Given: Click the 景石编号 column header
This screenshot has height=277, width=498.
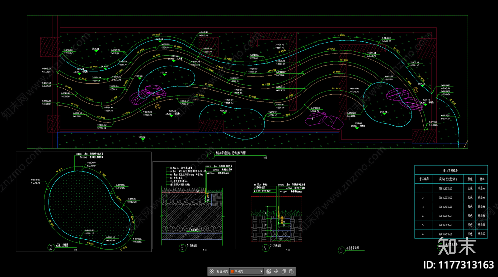Looking at the screenshot, I should click(424, 179).
